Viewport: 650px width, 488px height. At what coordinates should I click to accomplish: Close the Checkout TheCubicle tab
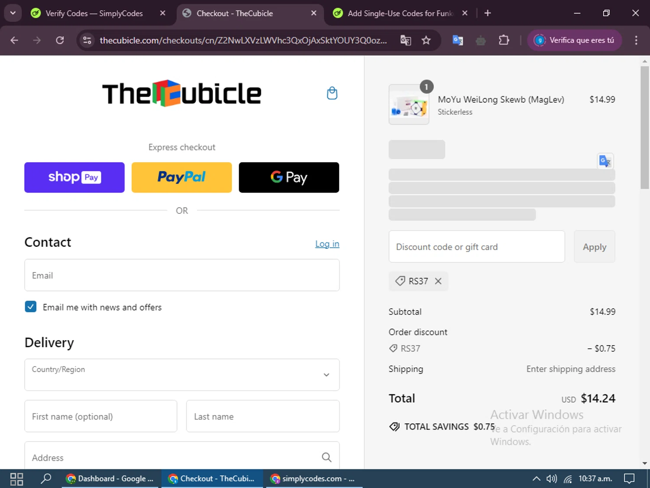(314, 13)
